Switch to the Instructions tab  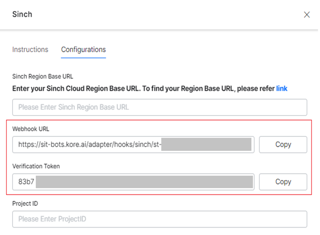pos(30,49)
